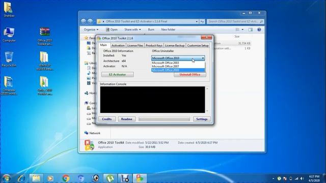Screen dimensions: 326x183
Task: Click Open in the Explorer toolbar
Action: click(x=112, y=29)
